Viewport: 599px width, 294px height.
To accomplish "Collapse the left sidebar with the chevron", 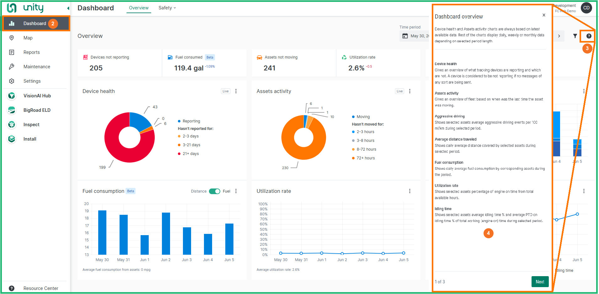I will [x=68, y=8].
